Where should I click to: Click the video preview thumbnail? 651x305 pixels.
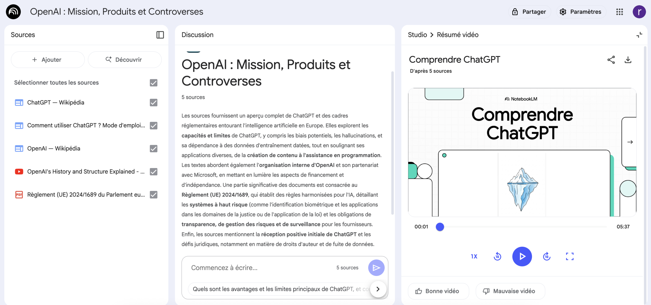(522, 152)
